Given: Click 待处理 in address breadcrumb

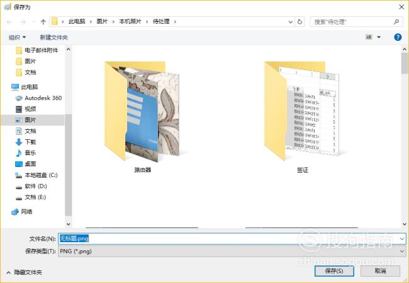Looking at the screenshot, I should coord(161,21).
